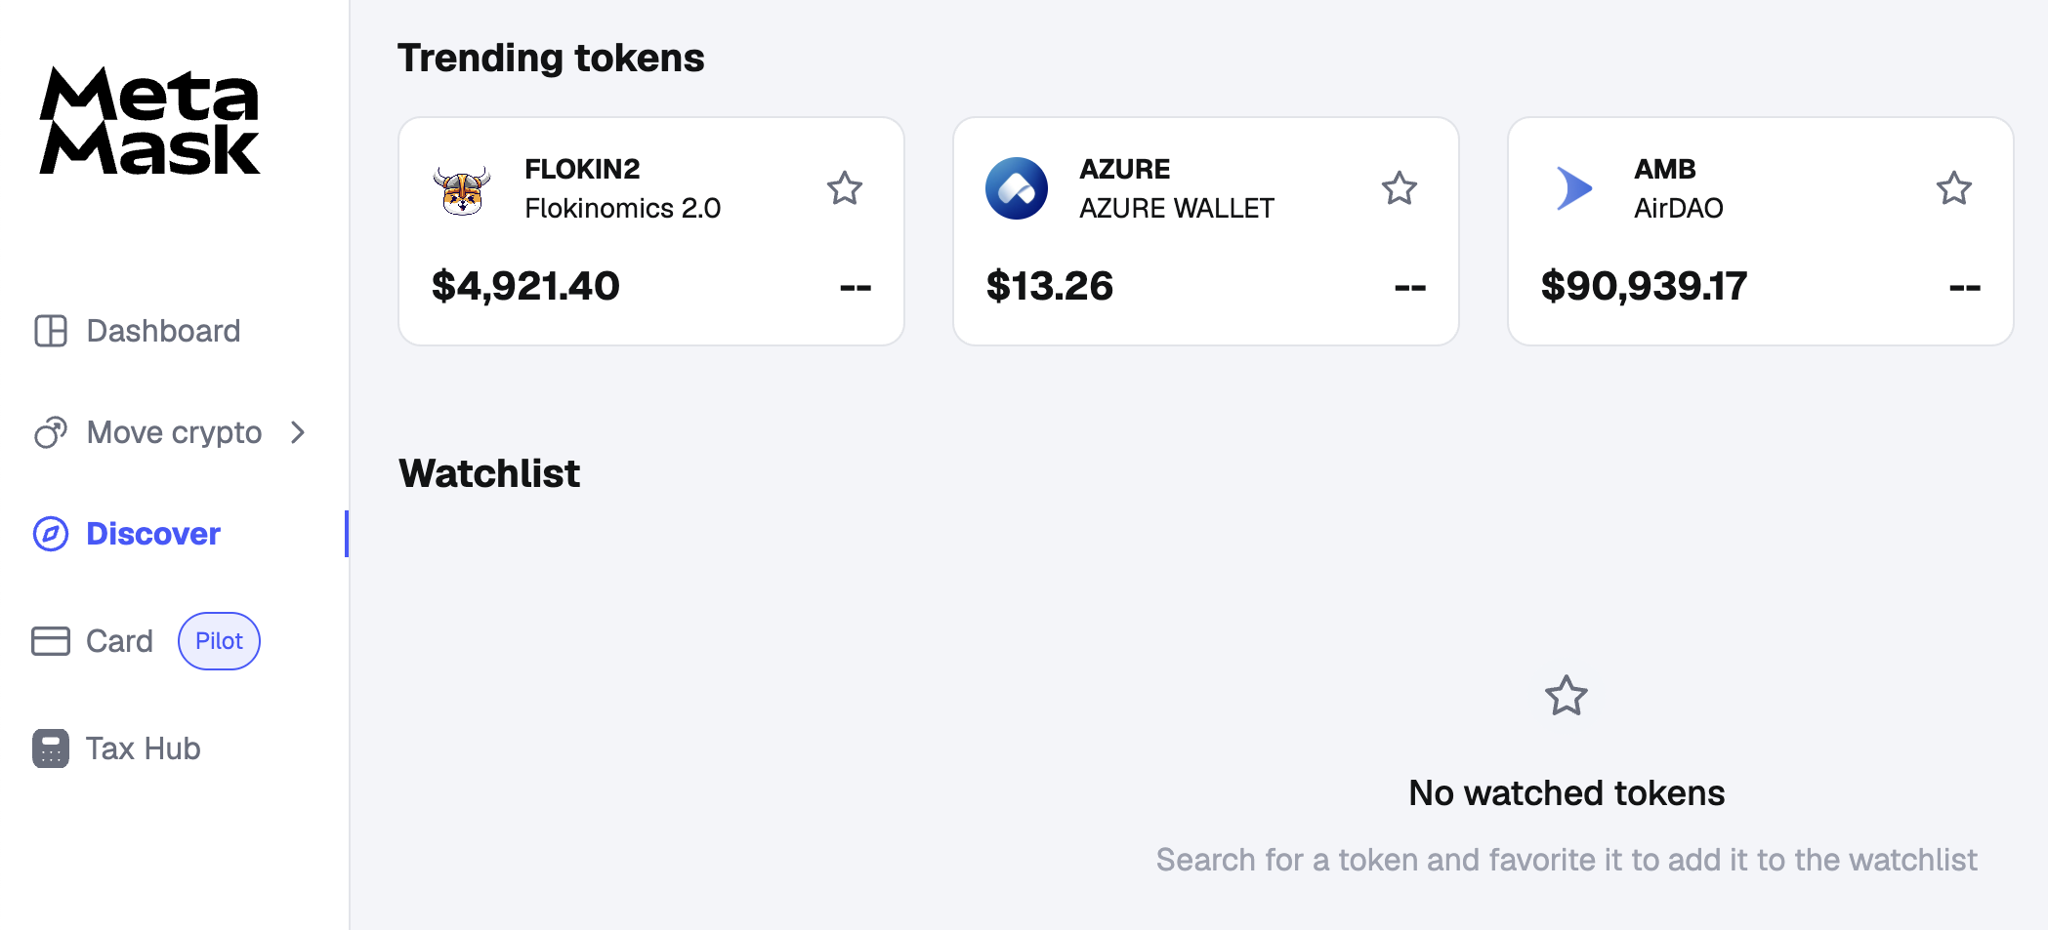Select the Tax Hub menu item
This screenshot has width=2048, height=930.
coord(144,748)
